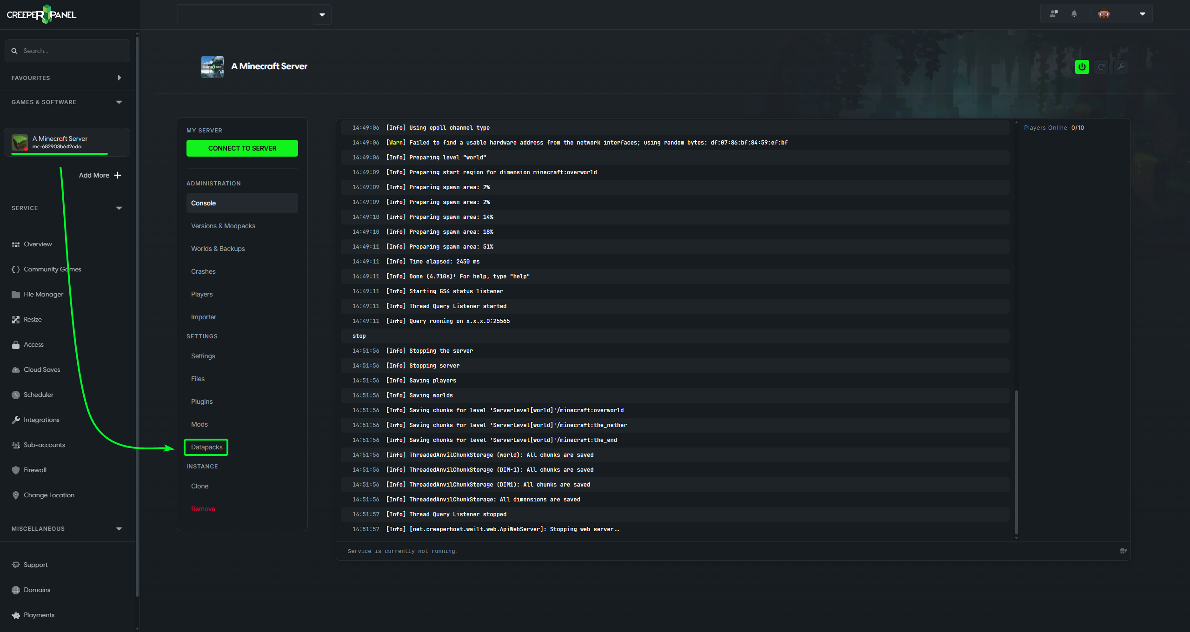Click the green power button to start the server
The height and width of the screenshot is (632, 1190).
tap(1081, 66)
